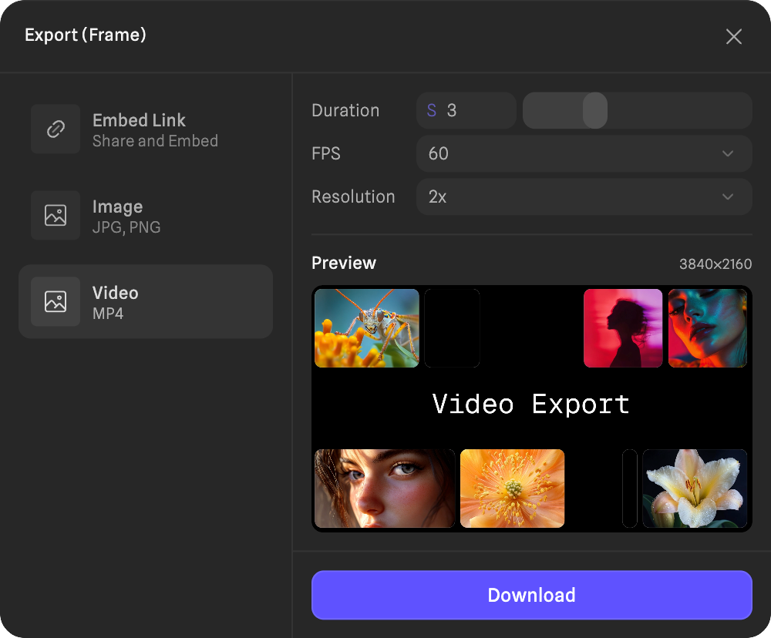771x638 pixels.
Task: Click the Resolution dropdown chevron arrow
Action: 727,197
